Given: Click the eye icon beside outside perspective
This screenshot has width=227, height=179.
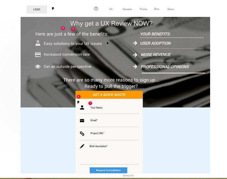Looking at the screenshot, I should point(38,67).
